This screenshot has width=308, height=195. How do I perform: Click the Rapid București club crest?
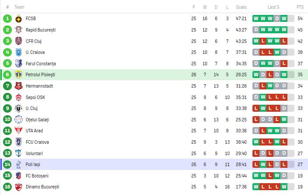[x=18, y=30]
